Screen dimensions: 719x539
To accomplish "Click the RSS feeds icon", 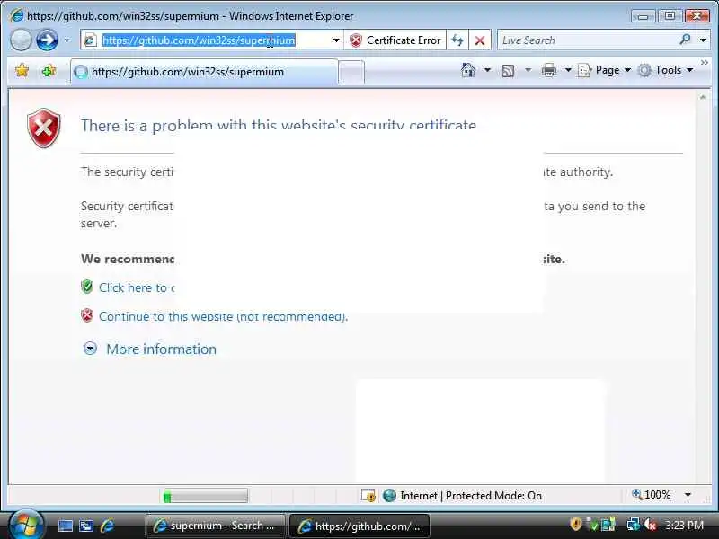I will pyautogui.click(x=508, y=71).
